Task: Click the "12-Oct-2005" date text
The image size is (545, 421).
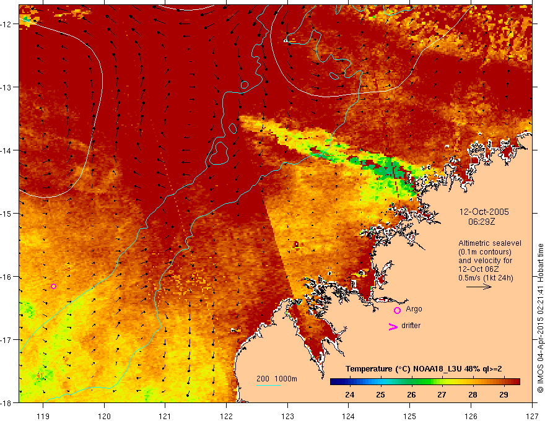Action: (484, 212)
